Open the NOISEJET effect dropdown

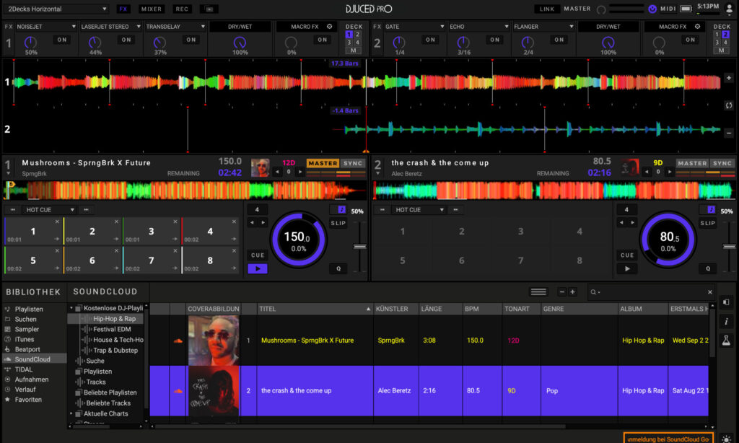click(x=45, y=27)
